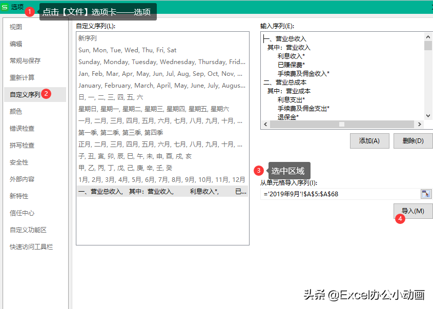Click the 已赚保费* line
Viewport: 433px width, 309px height.
click(x=292, y=65)
